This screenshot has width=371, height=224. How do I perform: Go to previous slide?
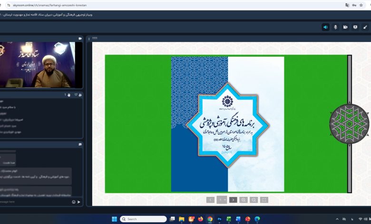(x=210, y=200)
